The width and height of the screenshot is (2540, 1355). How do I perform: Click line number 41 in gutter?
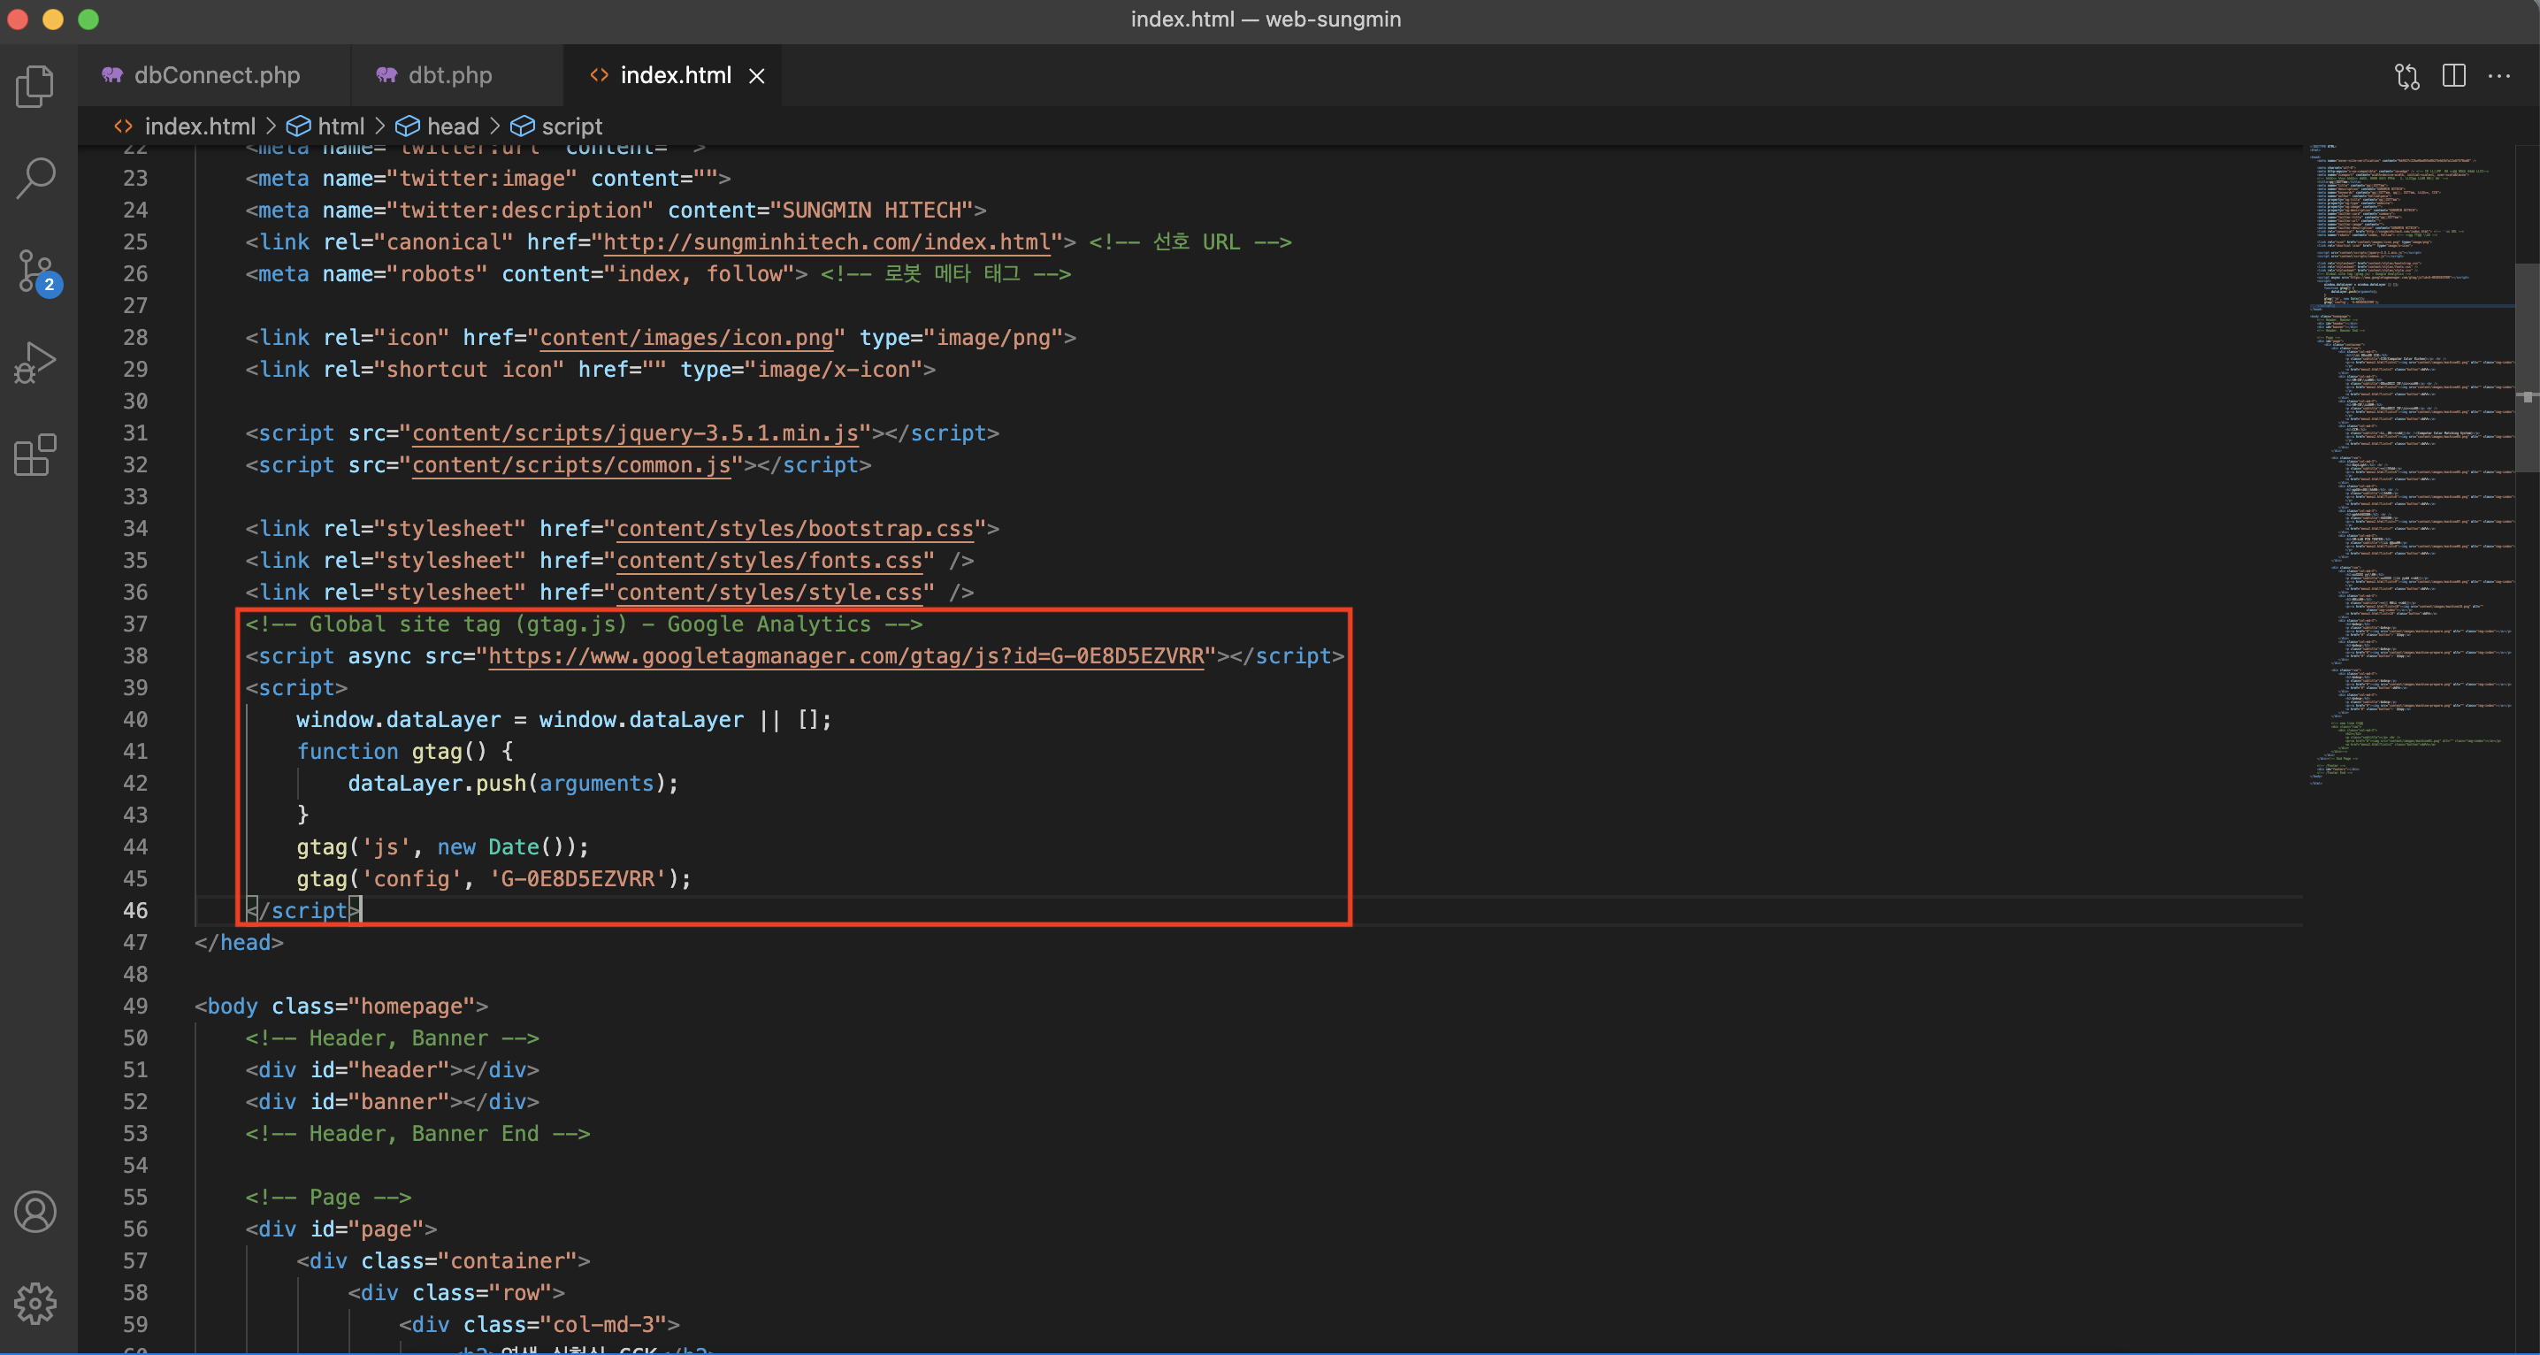coord(135,752)
